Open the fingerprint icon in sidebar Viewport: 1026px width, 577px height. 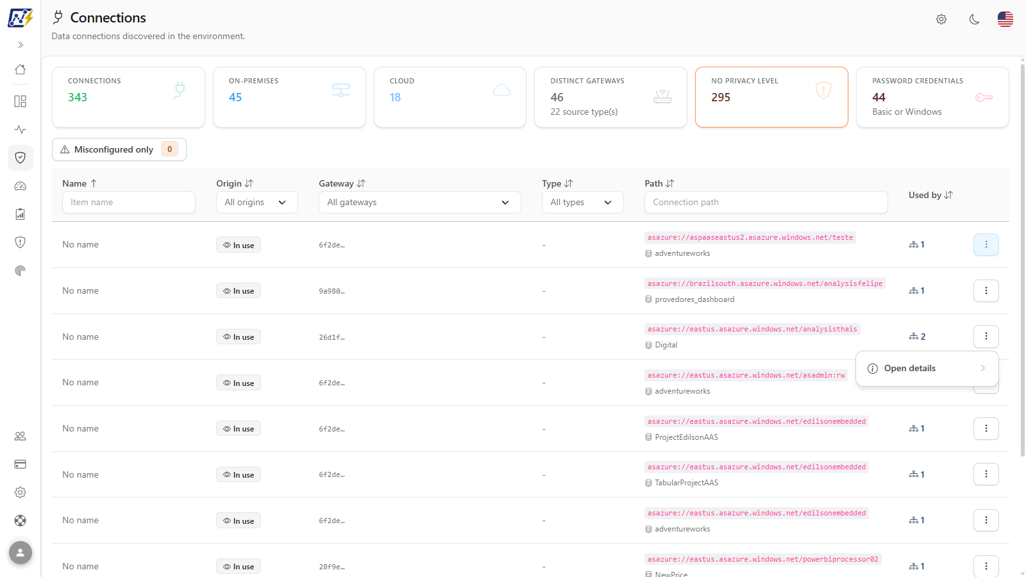tap(21, 271)
